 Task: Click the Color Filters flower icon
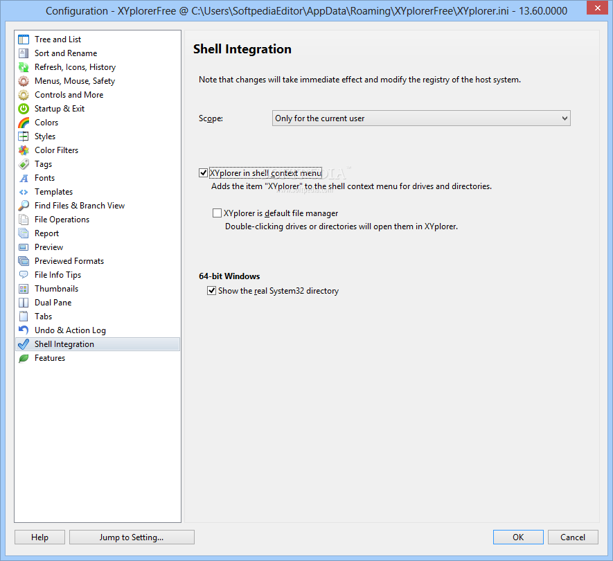tap(24, 150)
